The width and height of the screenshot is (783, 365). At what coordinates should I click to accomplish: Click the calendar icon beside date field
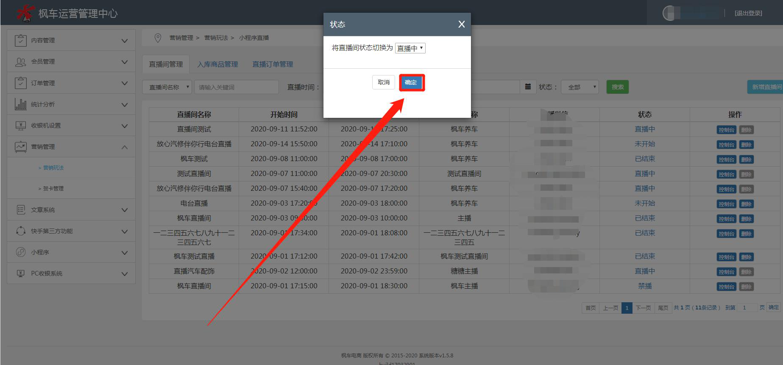coord(528,86)
